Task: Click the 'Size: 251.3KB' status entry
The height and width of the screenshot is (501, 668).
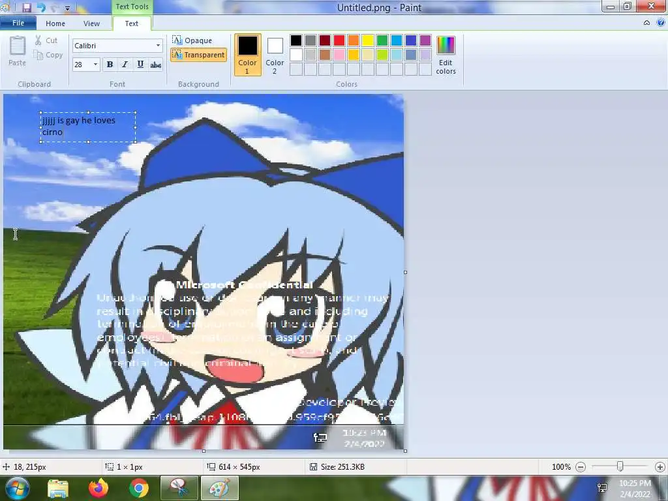Action: click(x=337, y=467)
